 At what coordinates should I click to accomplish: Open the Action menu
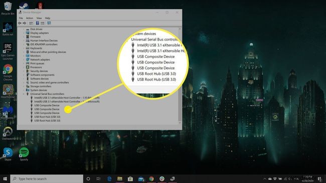pos(30,18)
